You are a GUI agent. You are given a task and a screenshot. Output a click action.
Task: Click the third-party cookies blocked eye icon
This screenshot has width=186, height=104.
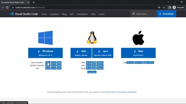pos(159,8)
